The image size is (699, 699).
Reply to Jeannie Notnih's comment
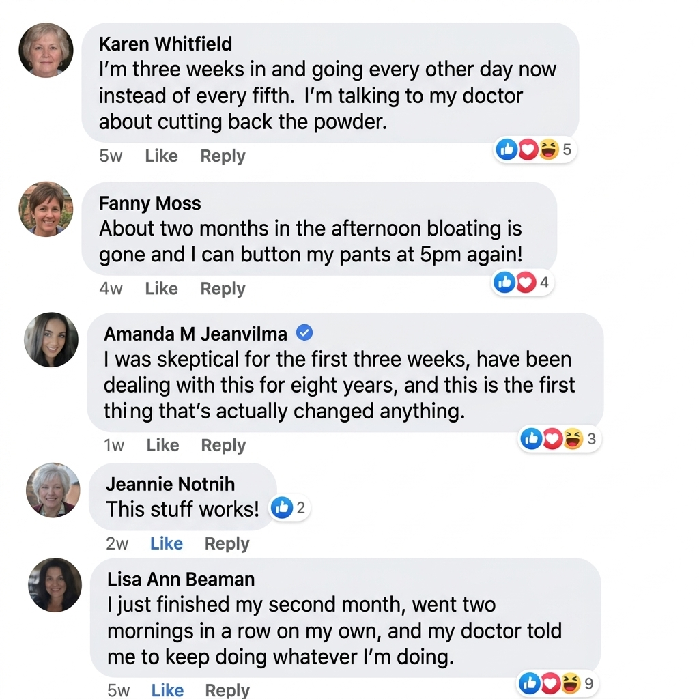(x=227, y=543)
